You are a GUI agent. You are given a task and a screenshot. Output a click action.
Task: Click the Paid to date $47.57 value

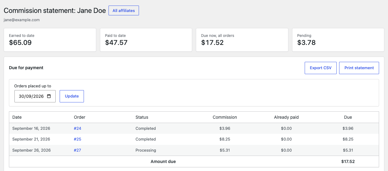click(116, 43)
